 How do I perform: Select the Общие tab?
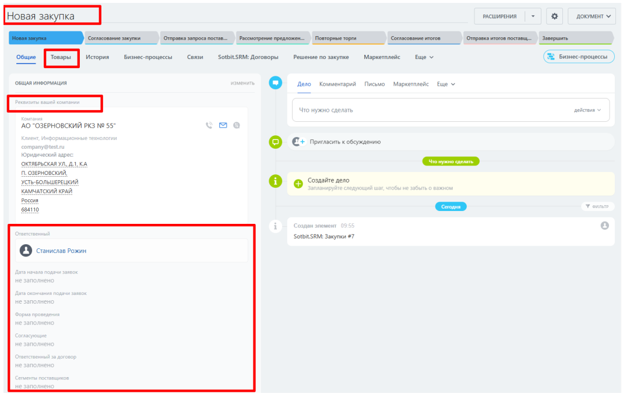pos(26,57)
